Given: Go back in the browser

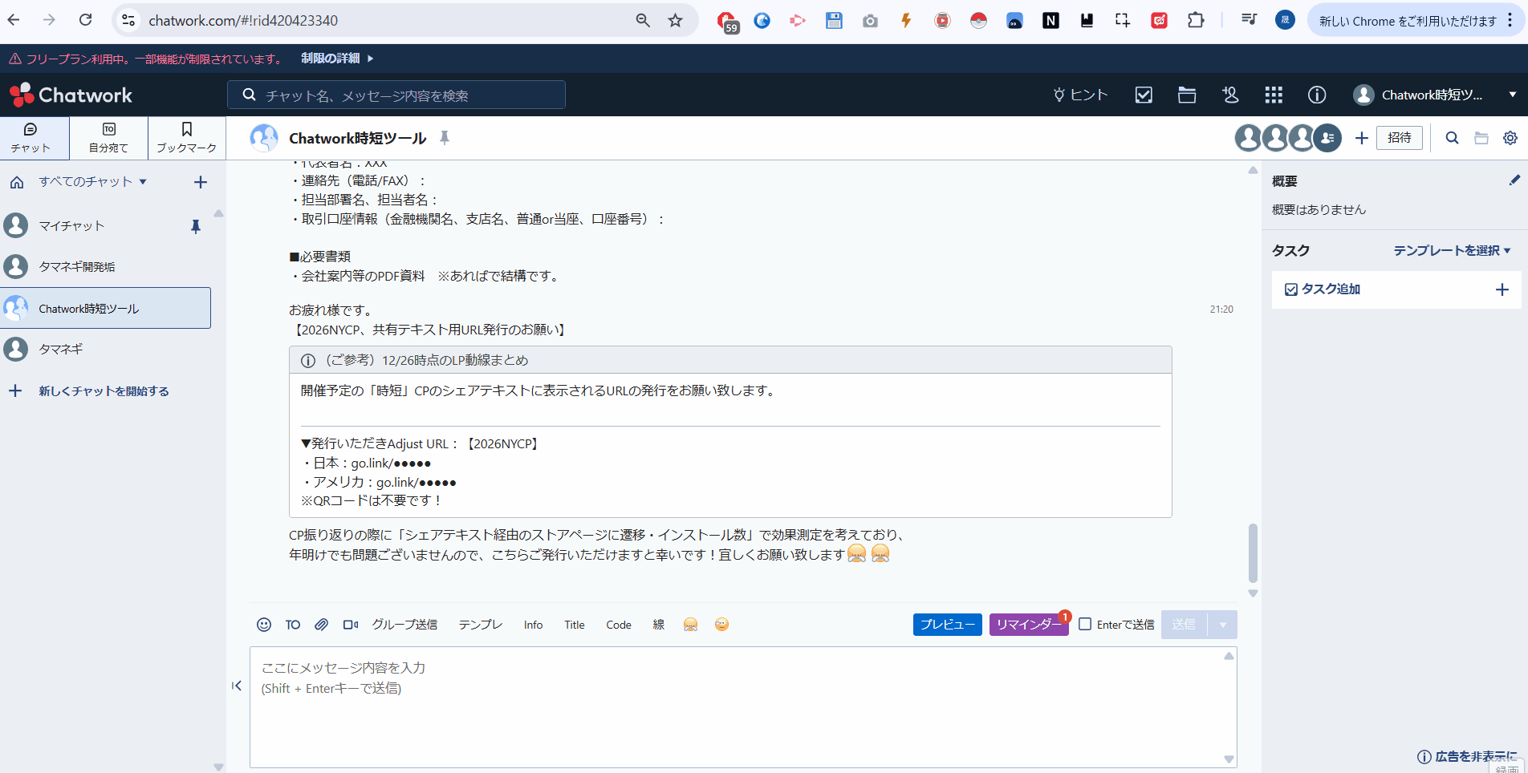Looking at the screenshot, I should click(14, 20).
